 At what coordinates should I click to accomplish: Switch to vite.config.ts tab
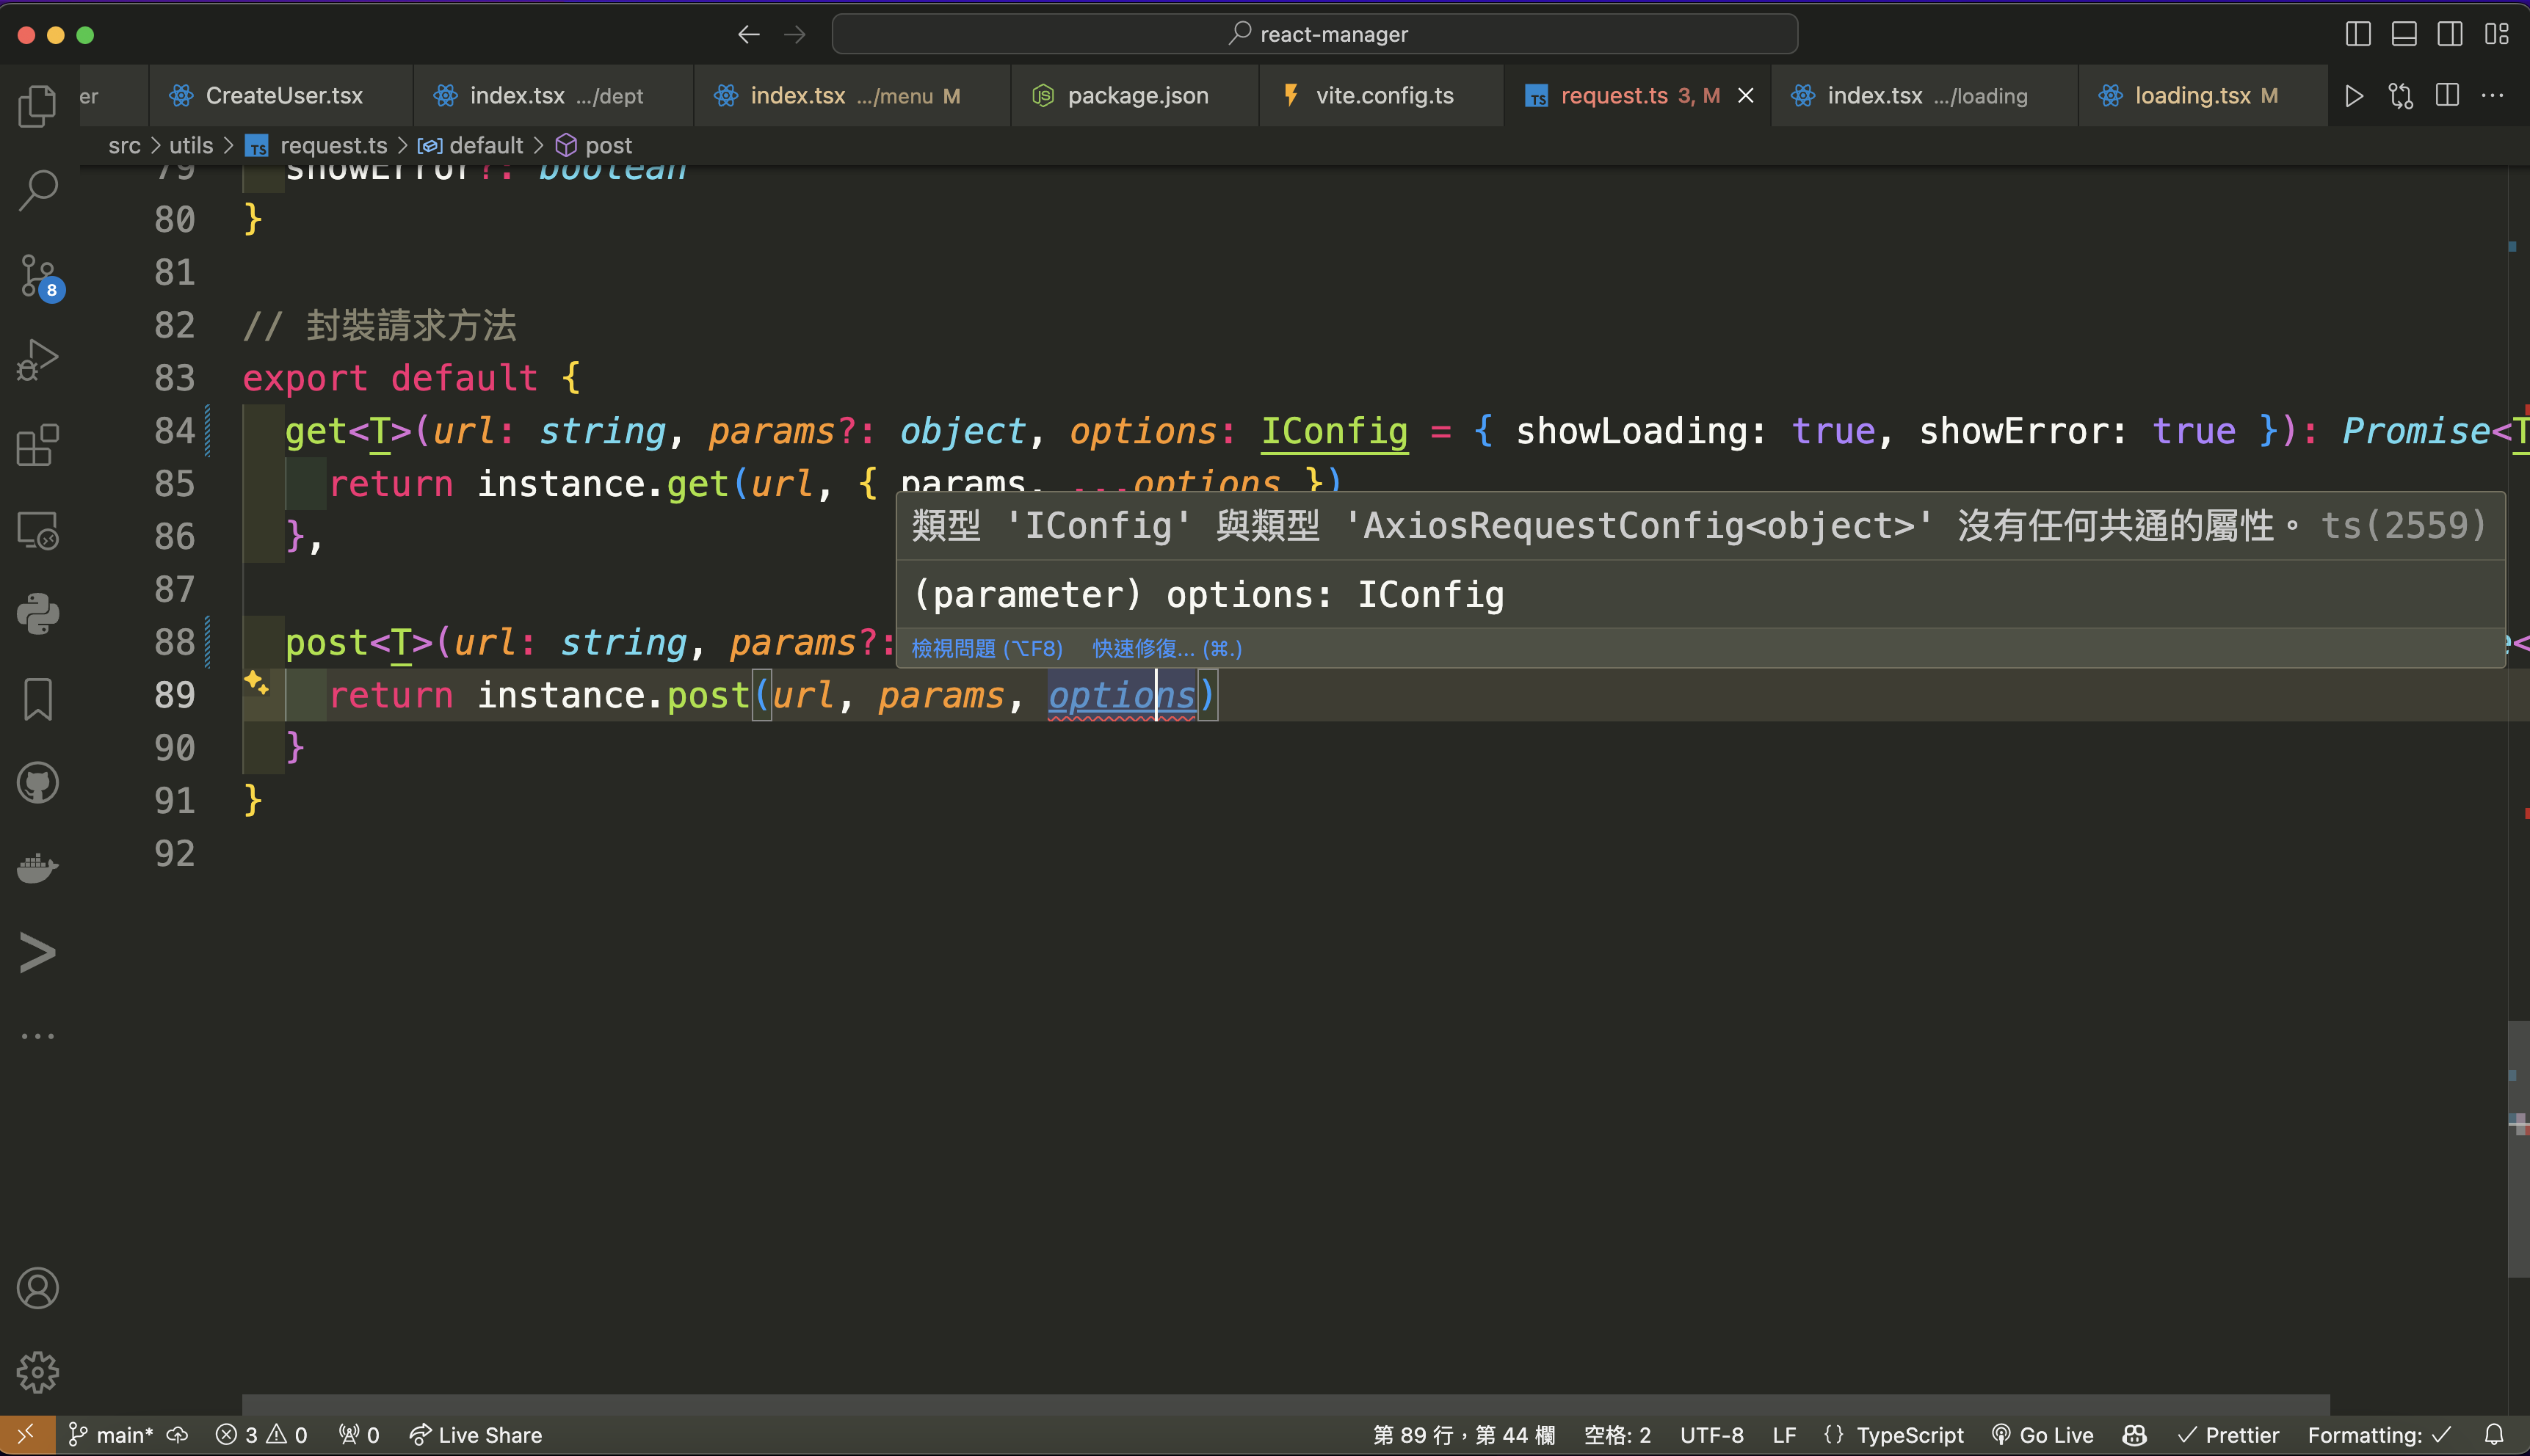point(1382,96)
